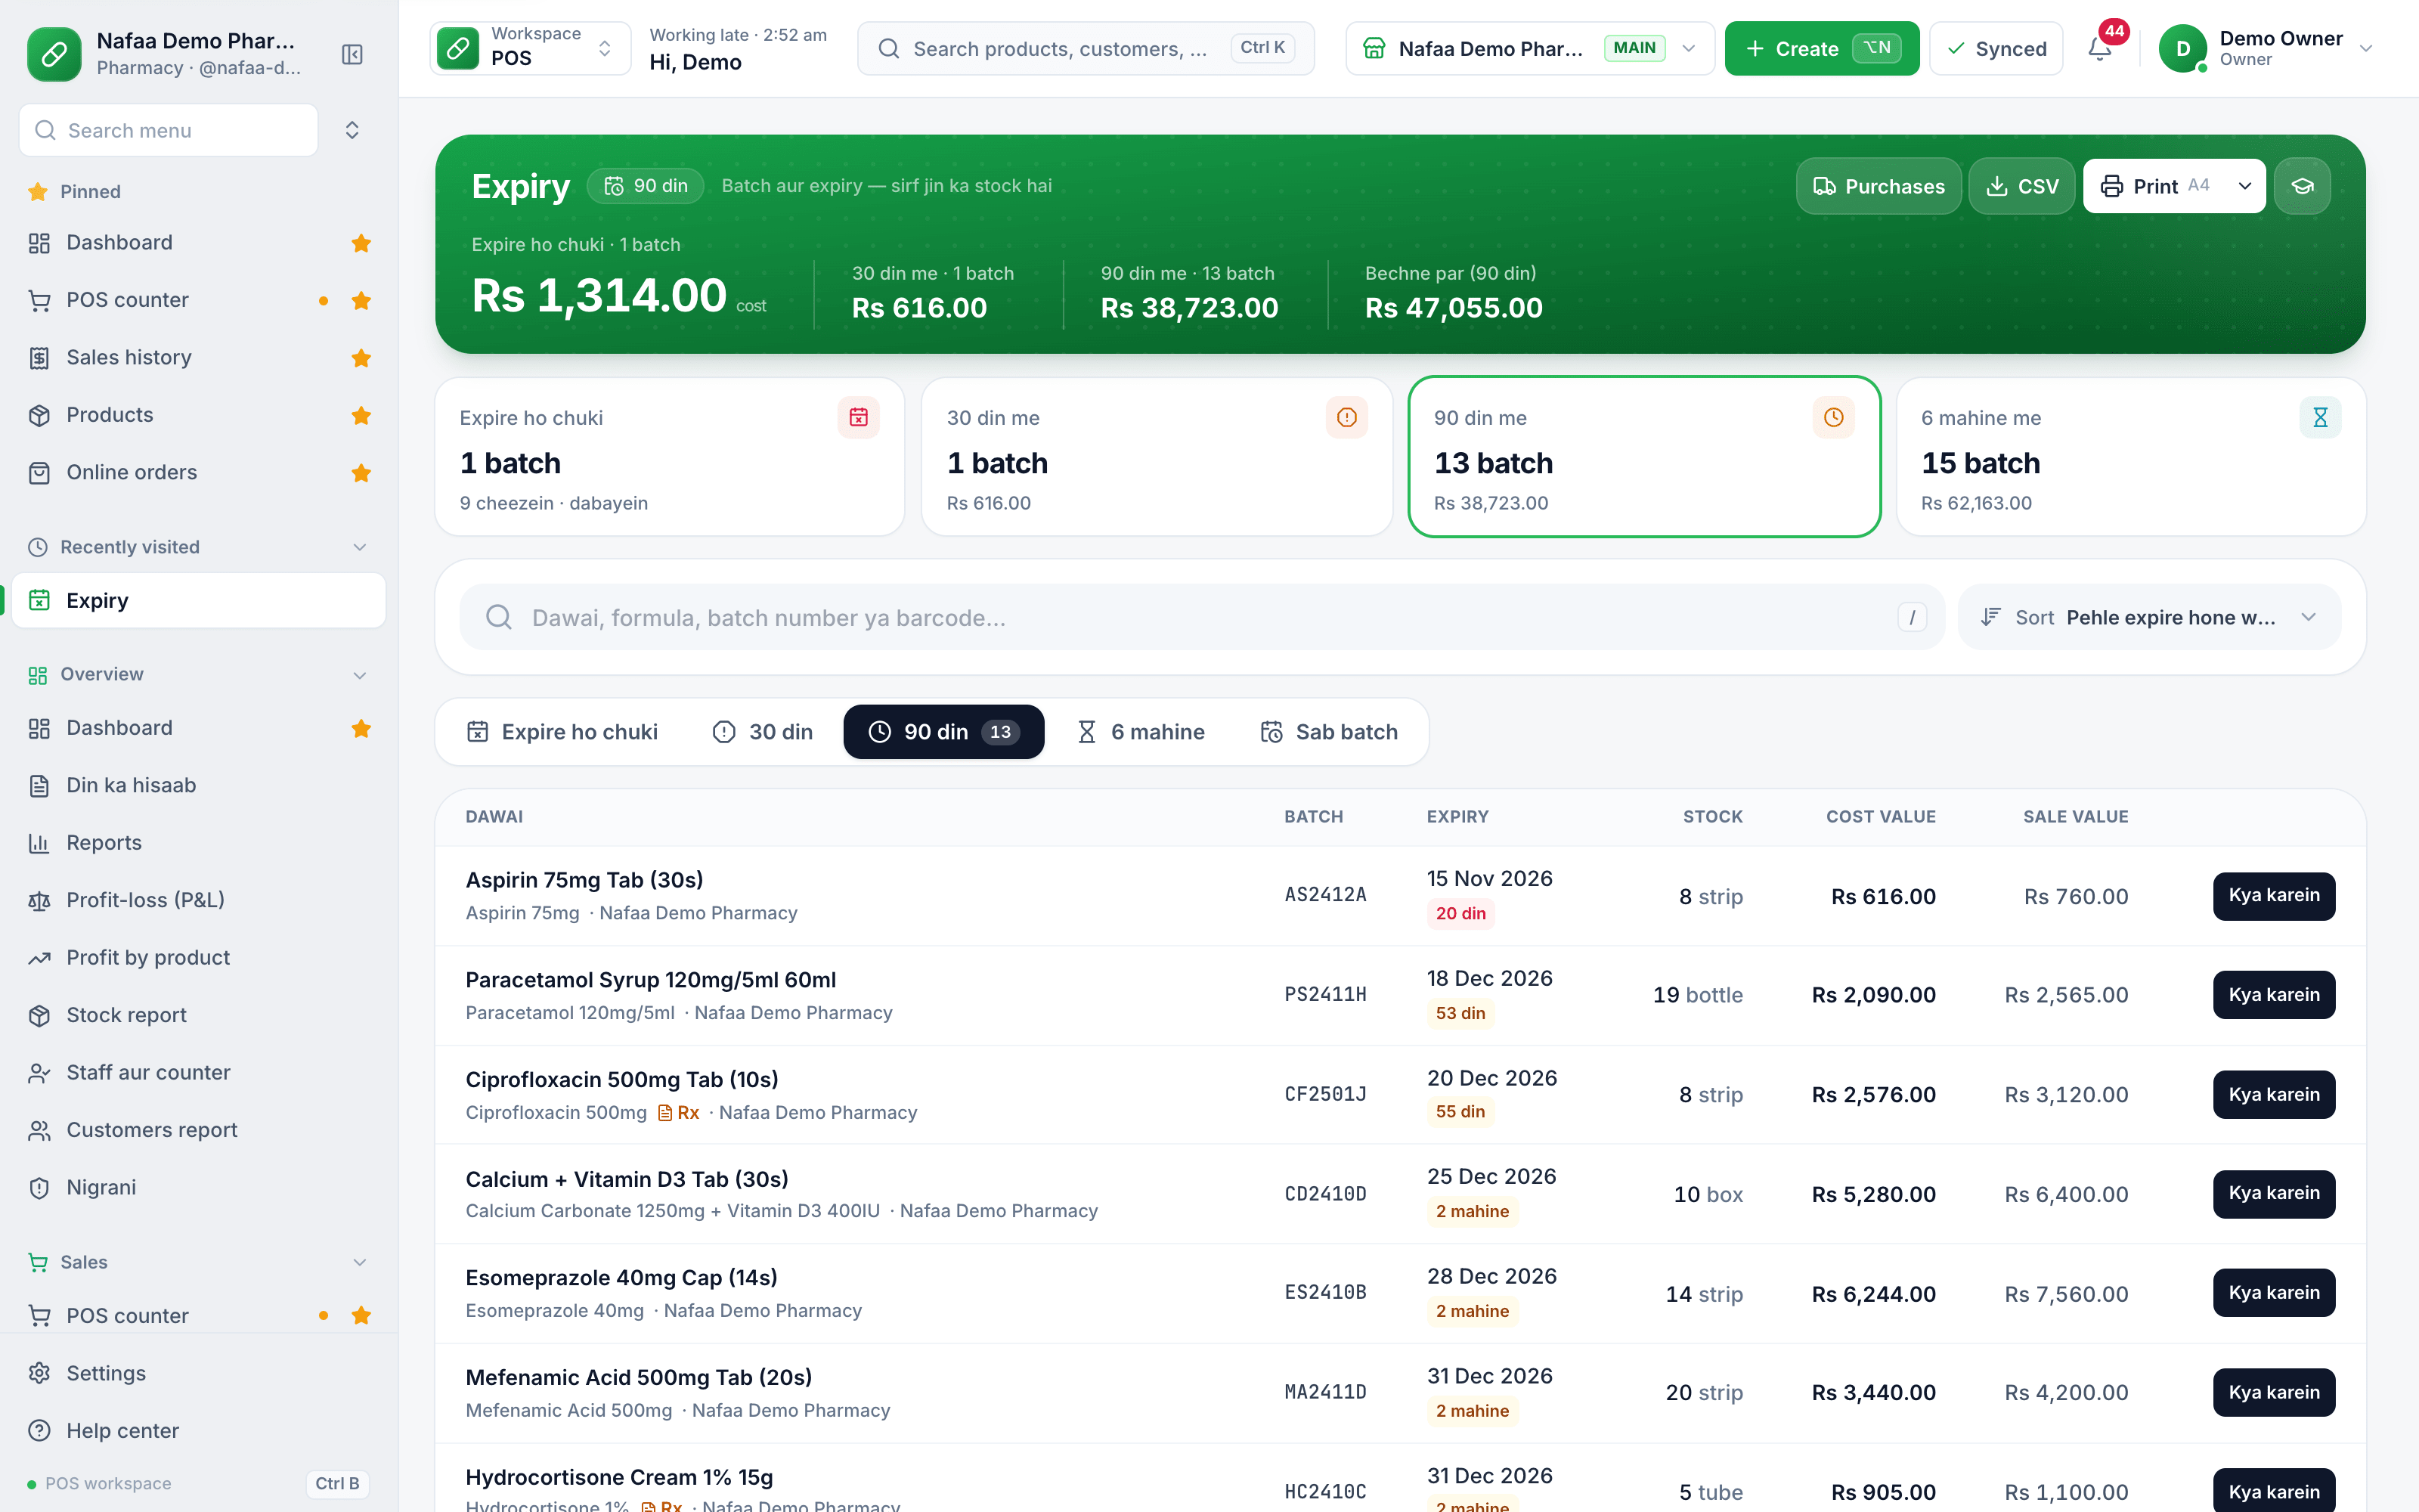This screenshot has width=2419, height=1512.
Task: Open Print A4 options dropdown arrow
Action: (x=2244, y=186)
